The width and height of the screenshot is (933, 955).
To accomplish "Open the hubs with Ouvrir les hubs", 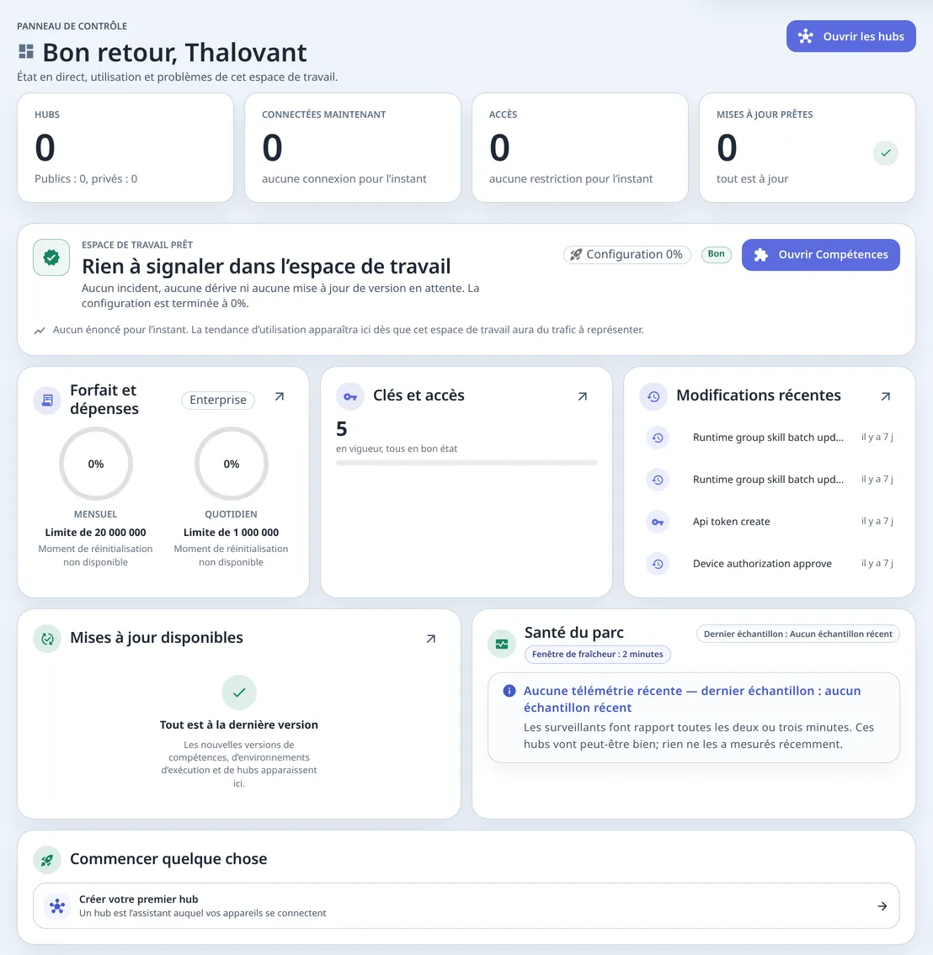I will [850, 36].
